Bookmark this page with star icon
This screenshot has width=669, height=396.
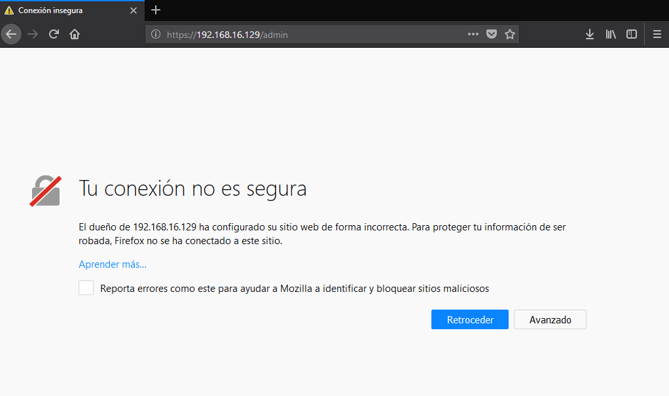coord(510,35)
